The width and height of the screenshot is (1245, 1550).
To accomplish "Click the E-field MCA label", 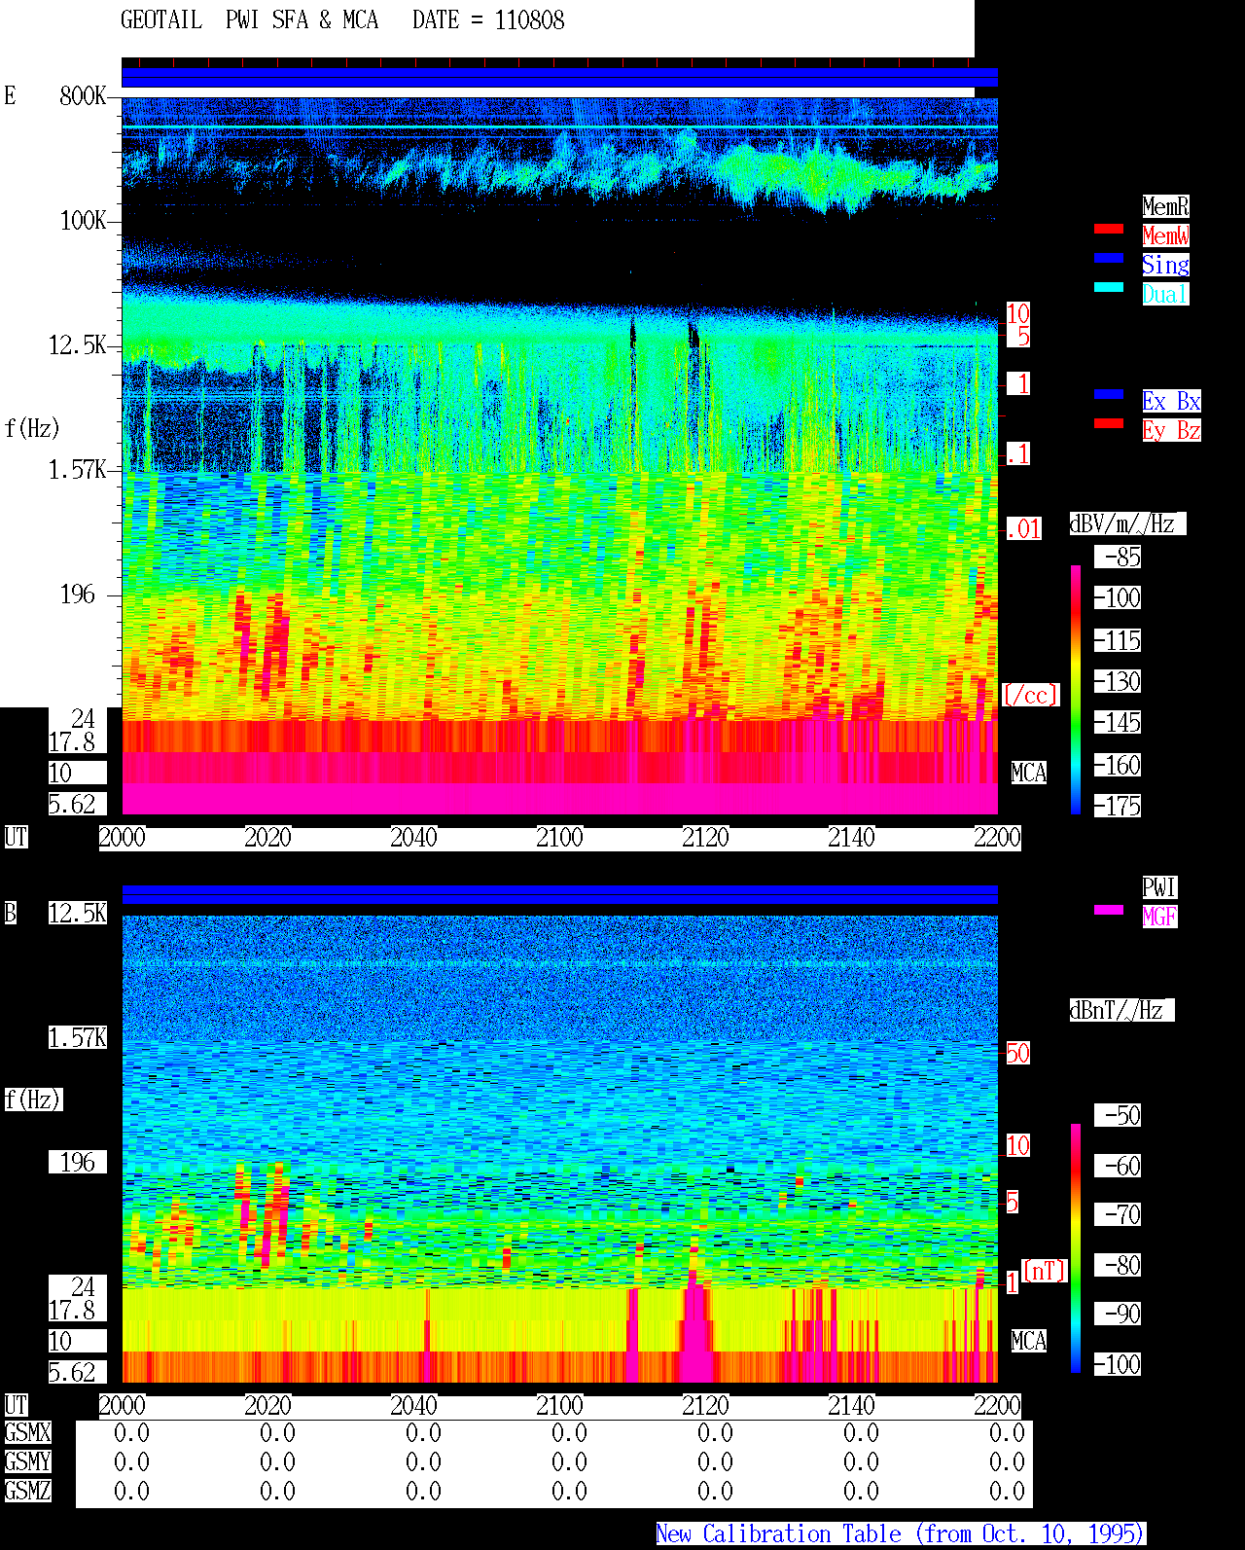I will pyautogui.click(x=1028, y=774).
